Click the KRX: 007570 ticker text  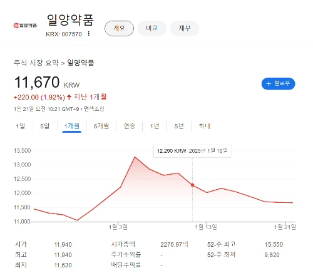click(x=64, y=34)
